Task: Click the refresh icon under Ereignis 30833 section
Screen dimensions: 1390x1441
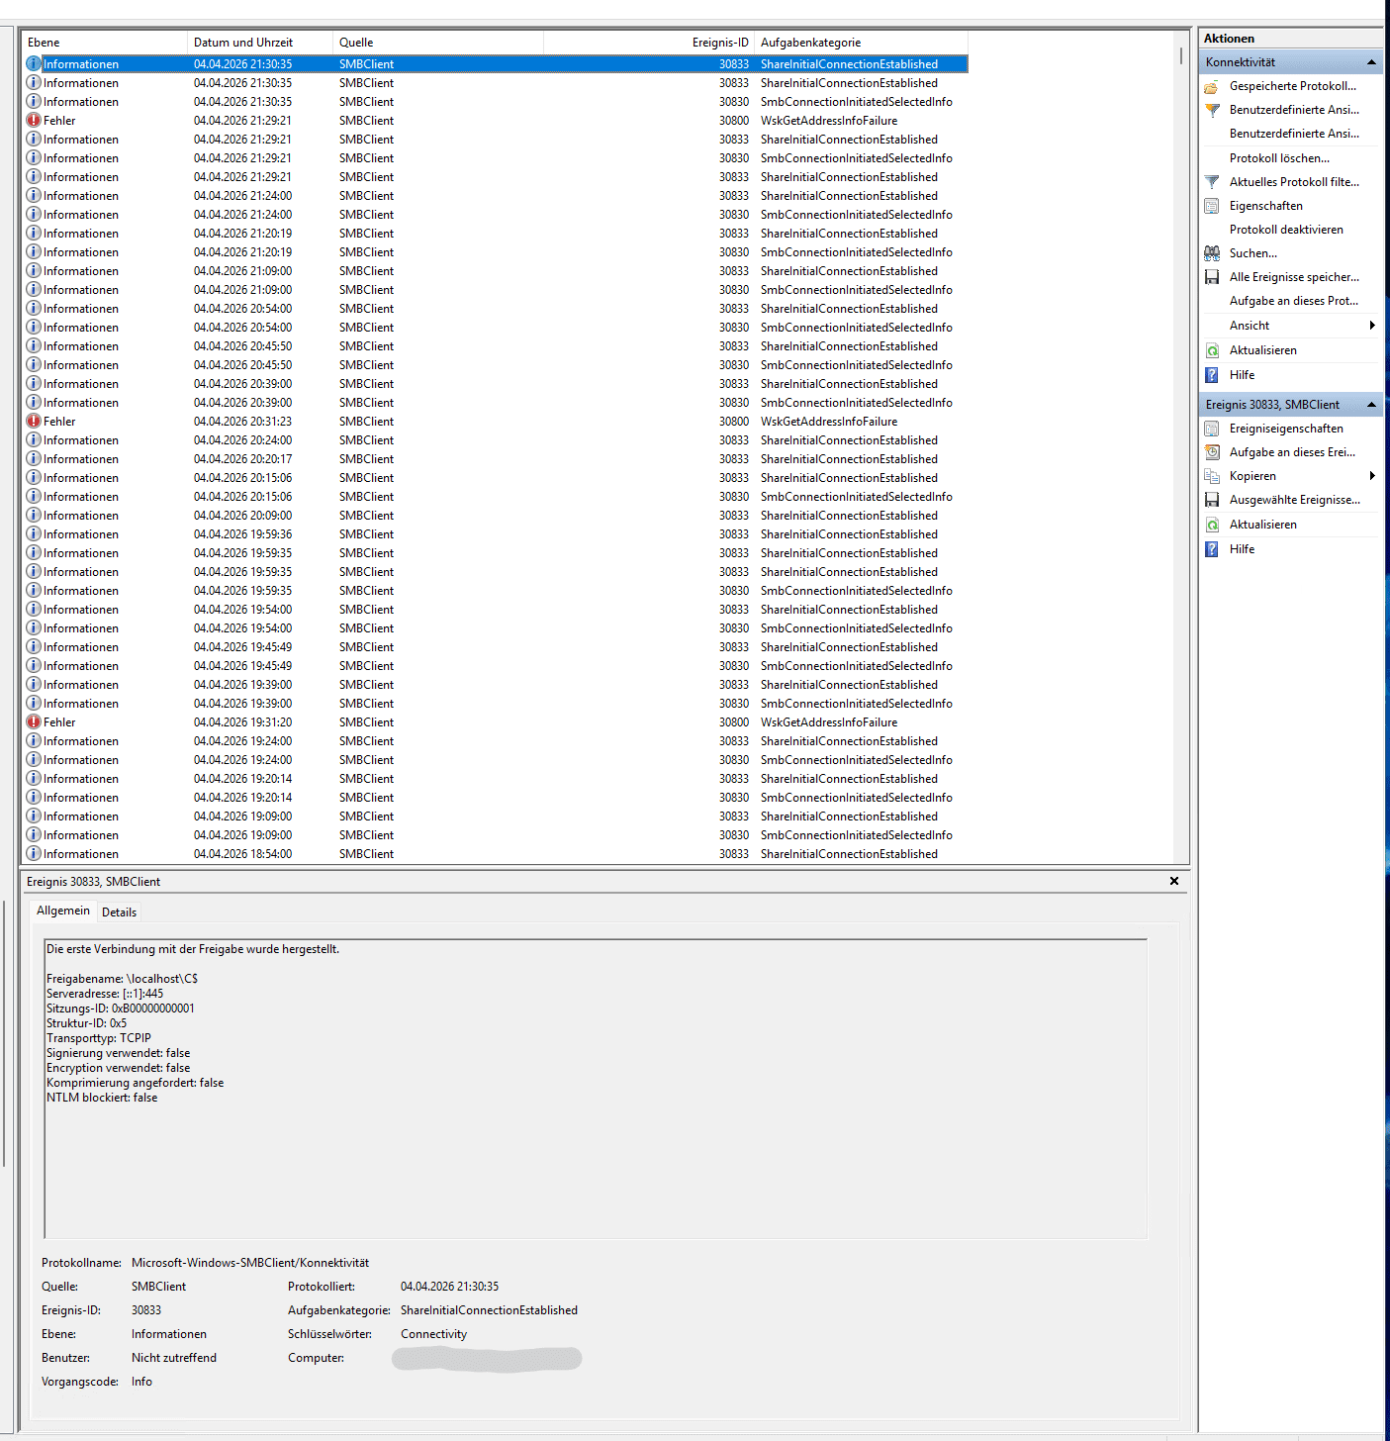Action: (x=1211, y=525)
